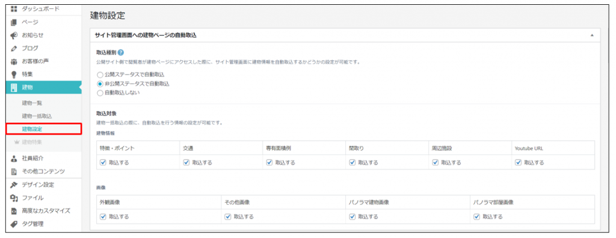Uncheck 取込する under Youtube URL
Screen dimensions: 616x238
pyautogui.click(x=518, y=163)
